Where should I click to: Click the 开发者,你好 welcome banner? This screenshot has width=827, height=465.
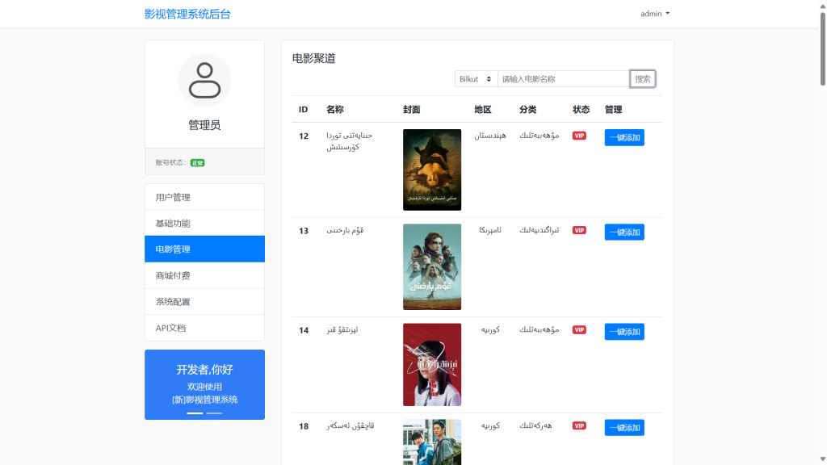204,384
